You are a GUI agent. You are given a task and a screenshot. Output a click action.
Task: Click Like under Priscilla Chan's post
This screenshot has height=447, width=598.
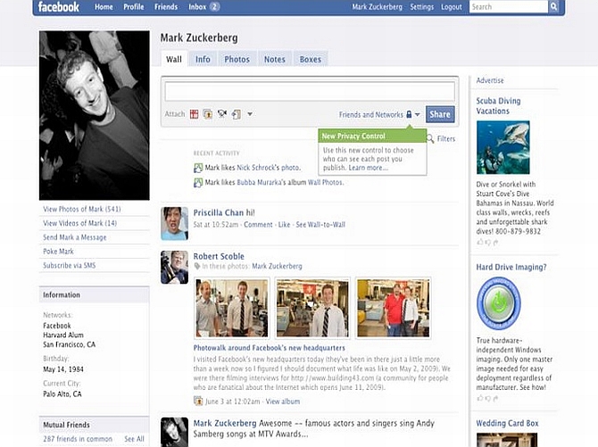point(284,225)
